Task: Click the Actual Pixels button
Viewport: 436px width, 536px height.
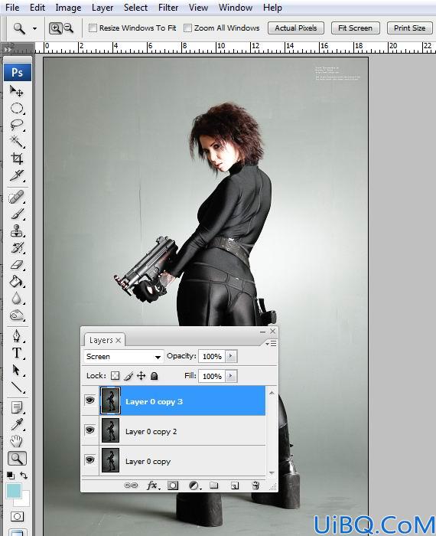Action: (296, 28)
